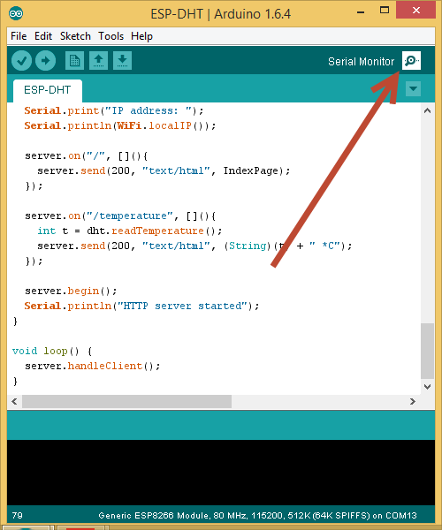The image size is (442, 530).
Task: Click readTemperature in the code
Action: [157, 231]
